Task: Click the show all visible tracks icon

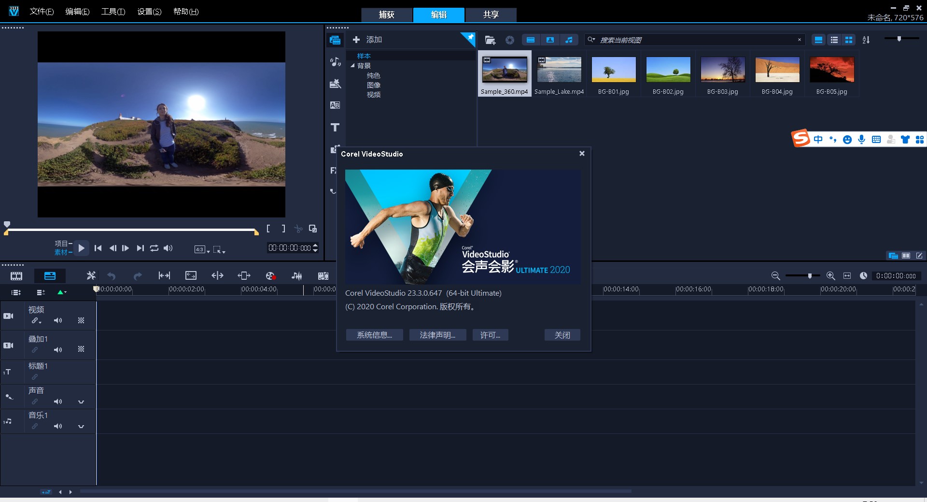Action: click(16, 292)
